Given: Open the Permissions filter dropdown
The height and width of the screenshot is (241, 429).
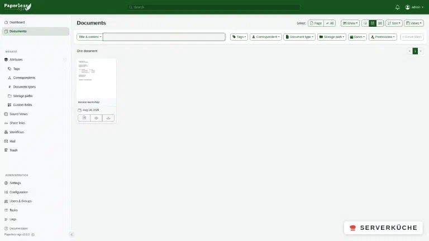Looking at the screenshot, I should coord(383,37).
